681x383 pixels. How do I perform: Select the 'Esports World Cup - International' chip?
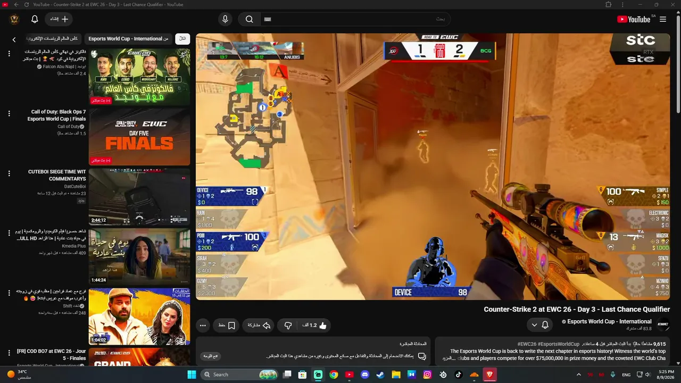[128, 39]
